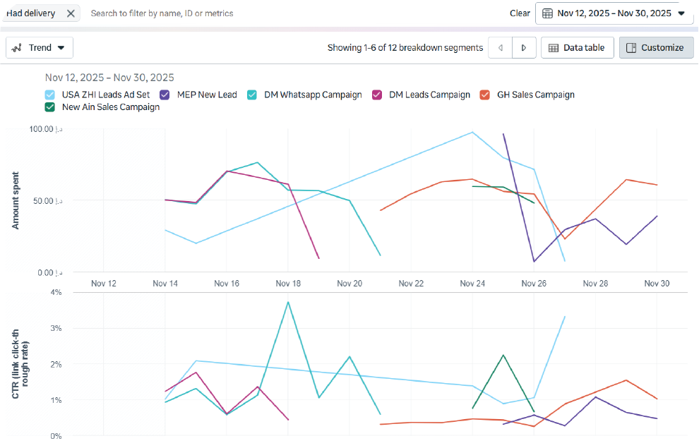Hide DM Leads Campaign series

[377, 95]
